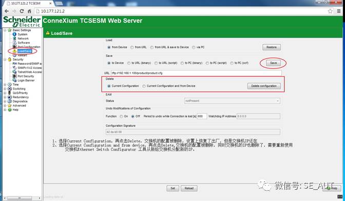Expand the Diagnostics tree node
345x201 pixels.
(5, 101)
